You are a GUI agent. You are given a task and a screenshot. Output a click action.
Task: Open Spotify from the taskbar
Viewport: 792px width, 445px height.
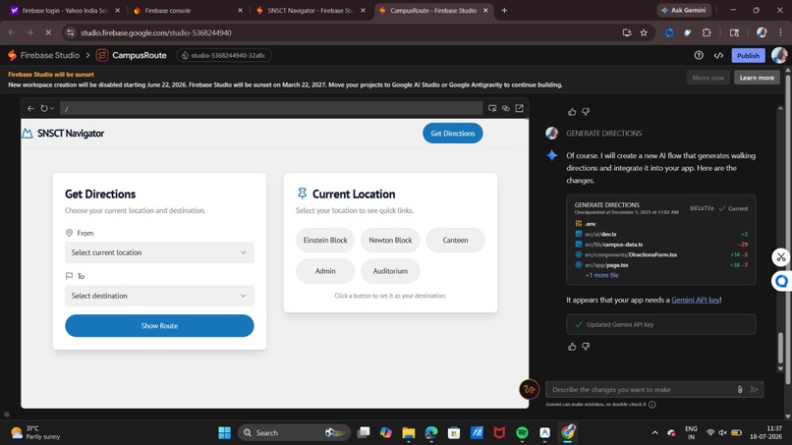pyautogui.click(x=523, y=432)
